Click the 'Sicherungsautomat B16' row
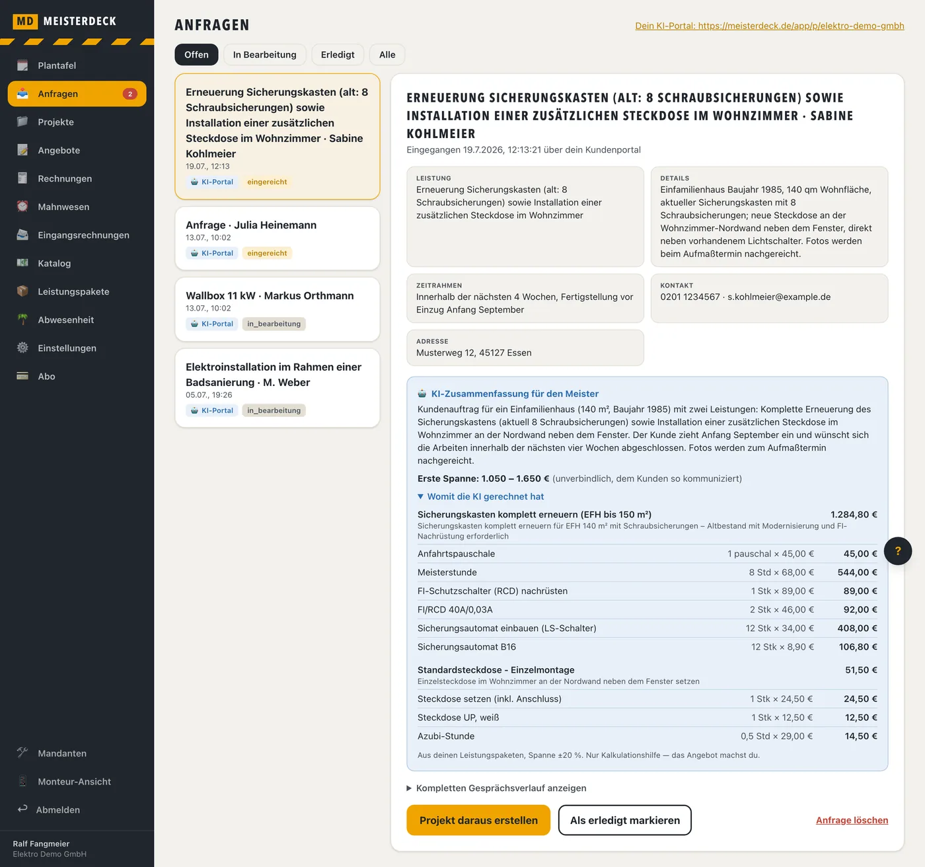 coord(647,647)
